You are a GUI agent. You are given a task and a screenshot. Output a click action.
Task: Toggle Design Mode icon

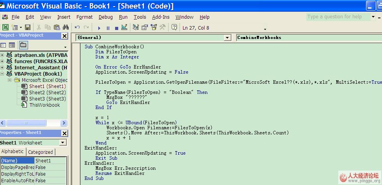(x=124, y=27)
